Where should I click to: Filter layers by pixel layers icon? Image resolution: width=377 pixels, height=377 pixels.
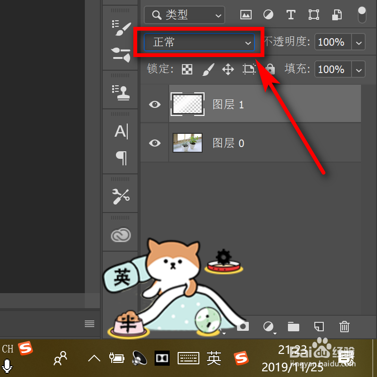[x=246, y=15]
